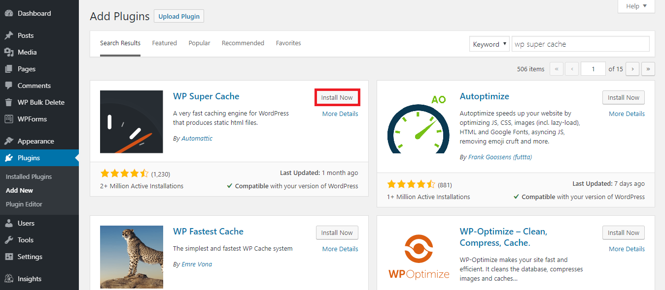Open the Featured plugins tab
This screenshot has height=290, width=665.
point(164,43)
